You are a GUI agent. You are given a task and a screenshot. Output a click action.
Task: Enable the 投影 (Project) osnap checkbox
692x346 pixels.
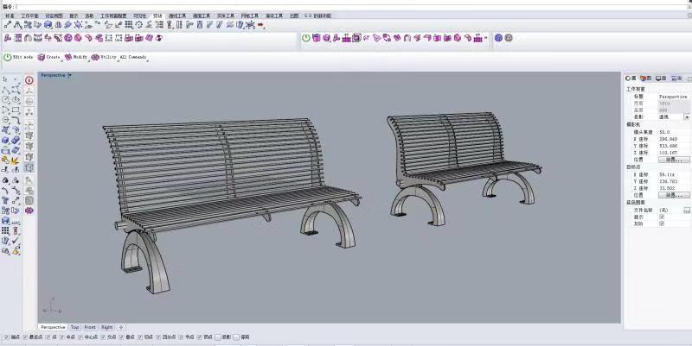tap(218, 337)
